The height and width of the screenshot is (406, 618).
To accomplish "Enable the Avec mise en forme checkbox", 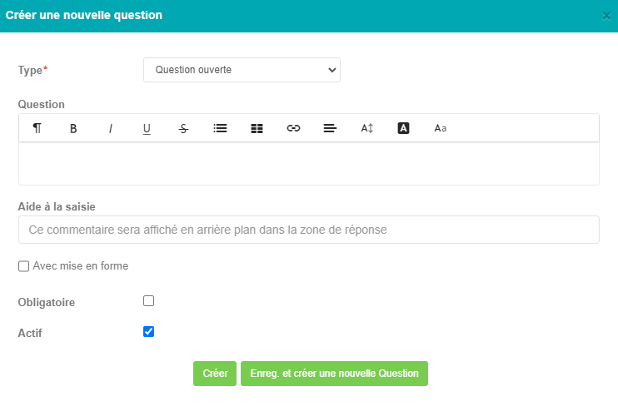I will (23, 266).
